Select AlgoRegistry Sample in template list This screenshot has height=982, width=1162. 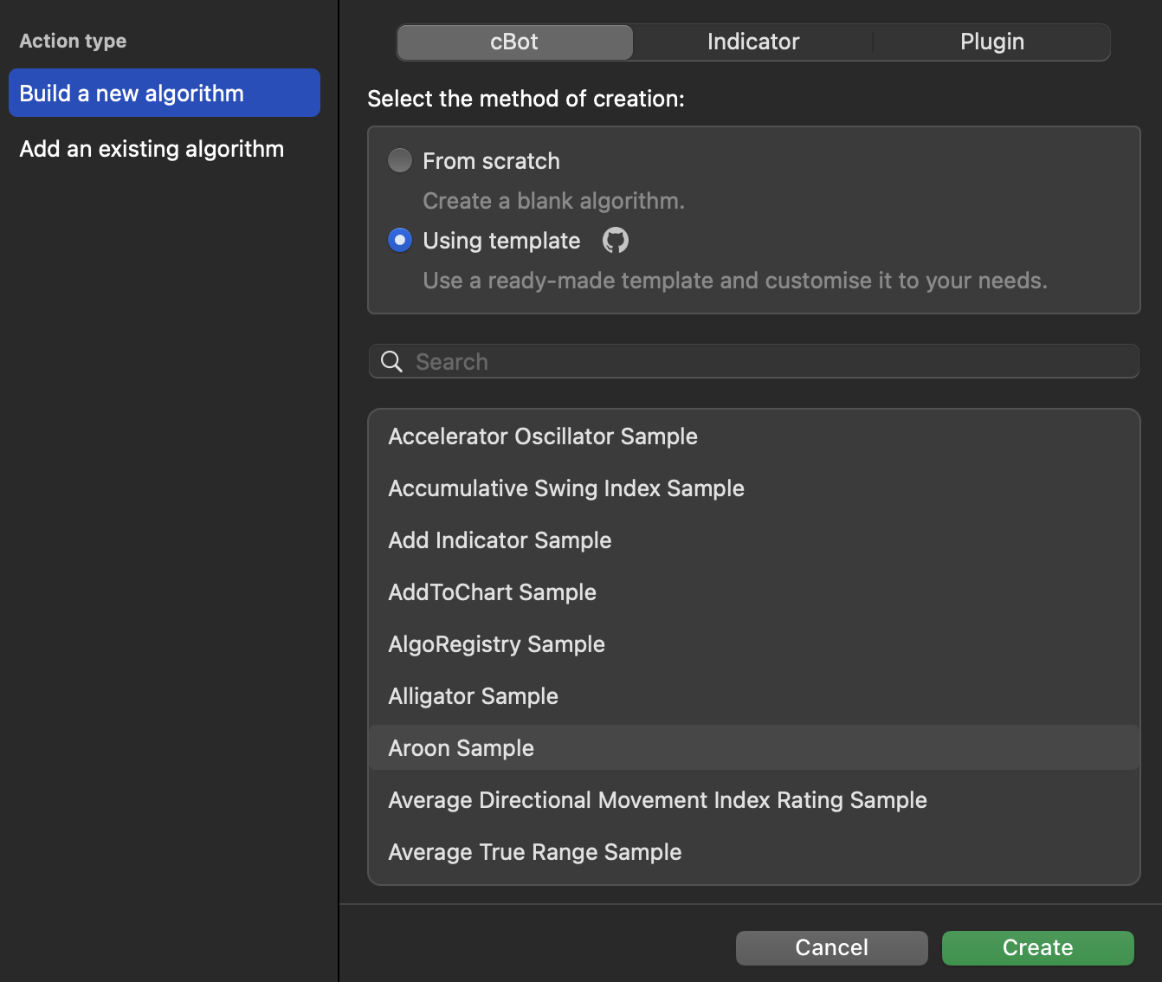pos(496,644)
